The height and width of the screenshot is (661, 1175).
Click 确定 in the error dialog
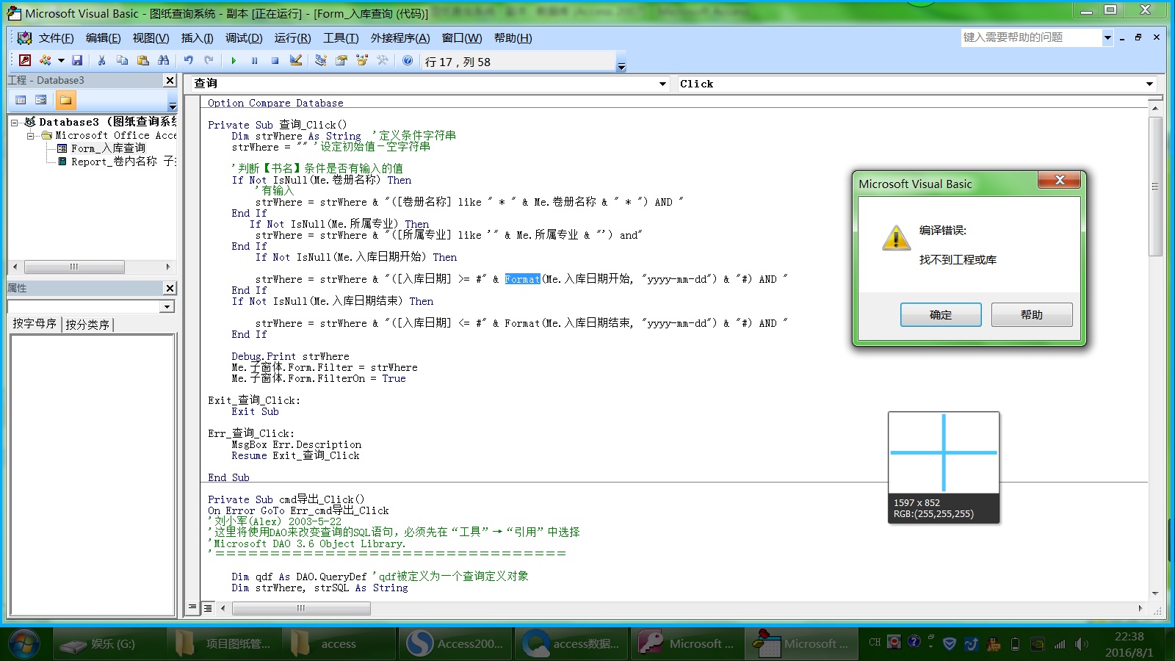941,315
